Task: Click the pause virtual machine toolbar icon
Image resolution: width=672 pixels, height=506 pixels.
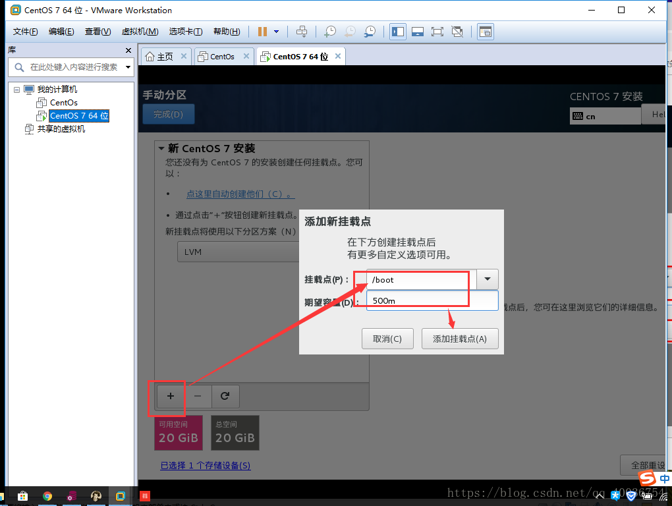Action: 262,31
